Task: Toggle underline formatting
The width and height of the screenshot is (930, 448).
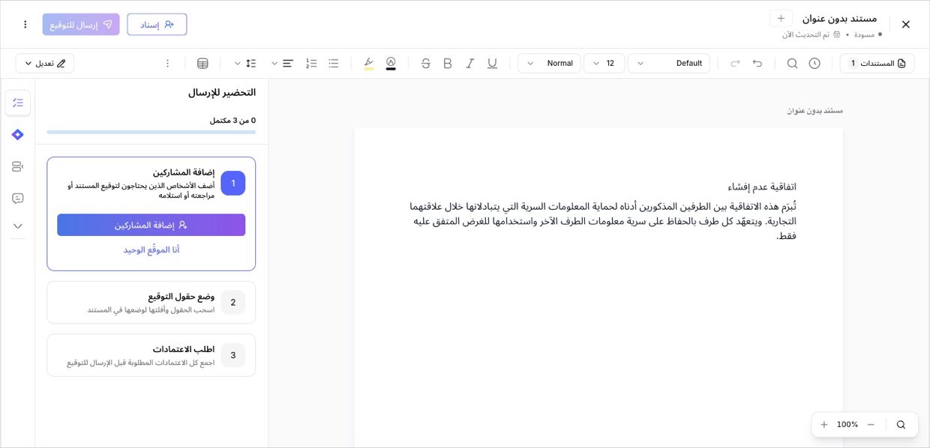Action: (492, 64)
